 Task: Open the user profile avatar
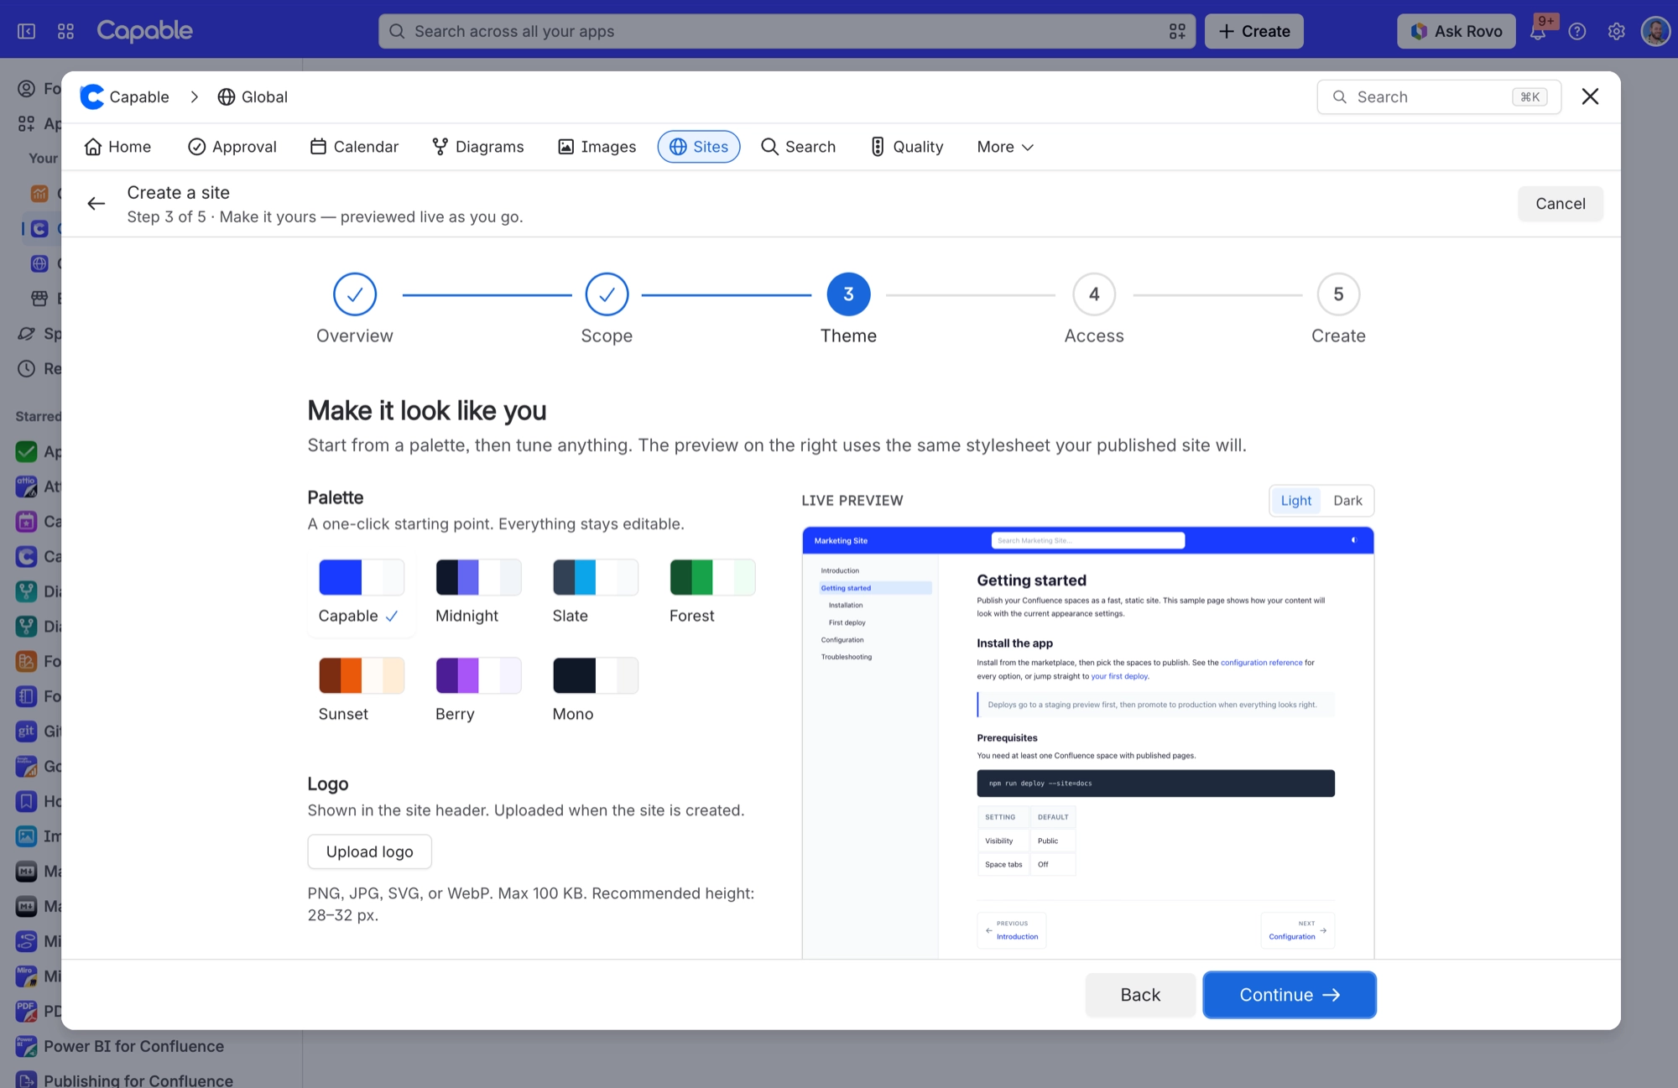[x=1655, y=31]
